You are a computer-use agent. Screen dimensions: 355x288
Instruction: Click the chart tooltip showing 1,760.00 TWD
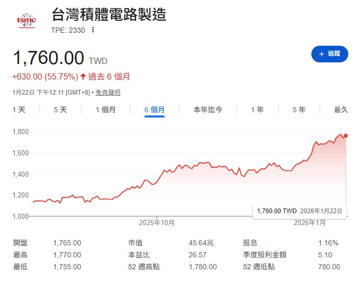(x=299, y=211)
